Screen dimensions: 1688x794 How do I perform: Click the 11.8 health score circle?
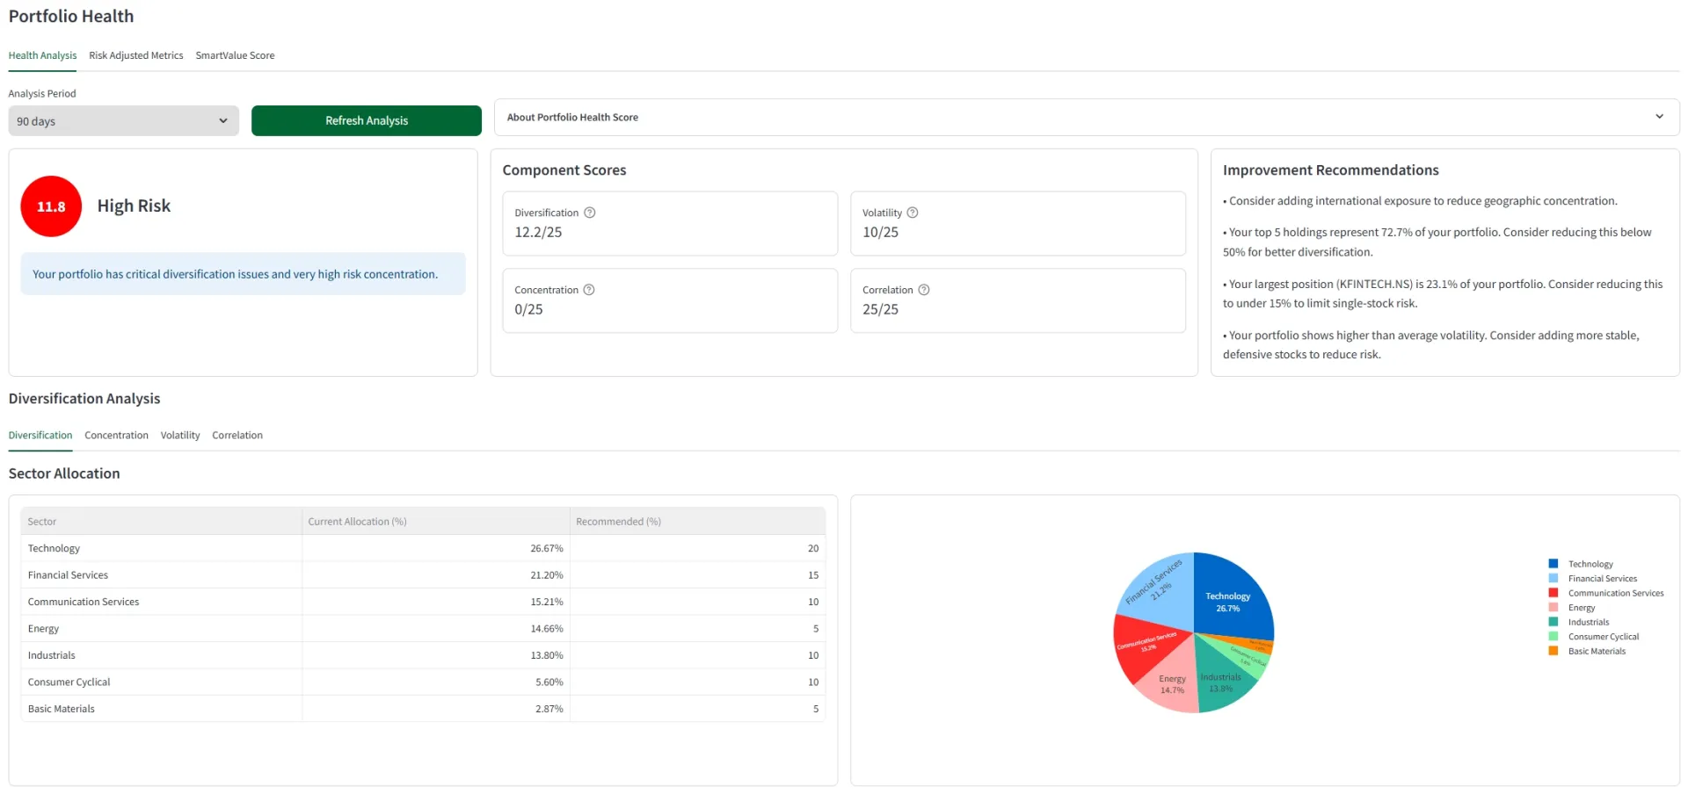click(51, 206)
